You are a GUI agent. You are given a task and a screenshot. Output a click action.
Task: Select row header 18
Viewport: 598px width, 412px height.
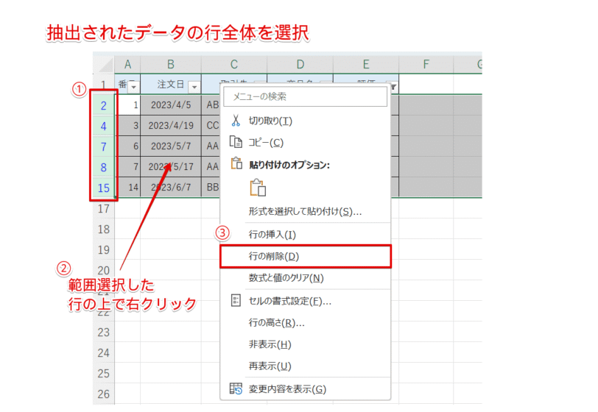103,229
